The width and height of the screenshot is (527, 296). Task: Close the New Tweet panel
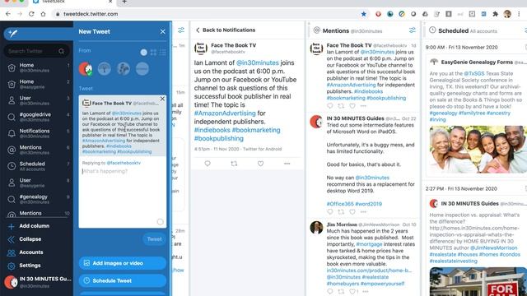click(163, 31)
